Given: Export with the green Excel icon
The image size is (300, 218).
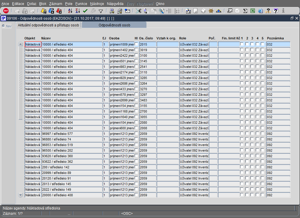Looking at the screenshot, I should pyautogui.click(x=253, y=11).
